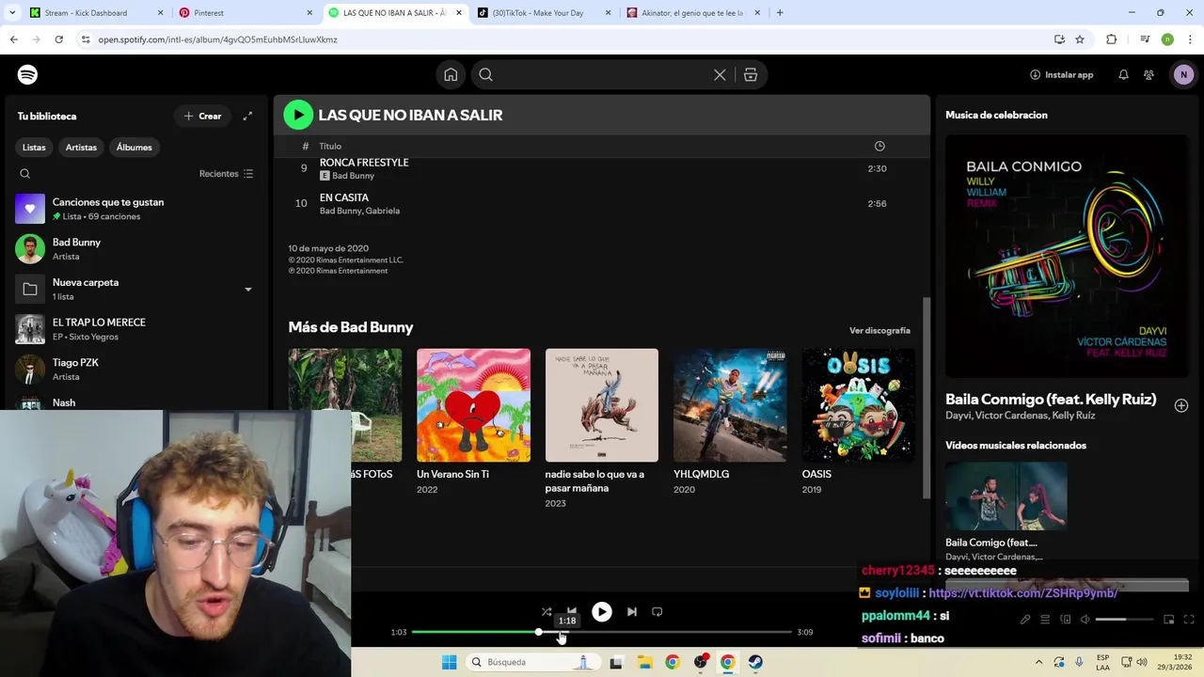
Task: Toggle repeat mode in the player
Action: click(657, 612)
